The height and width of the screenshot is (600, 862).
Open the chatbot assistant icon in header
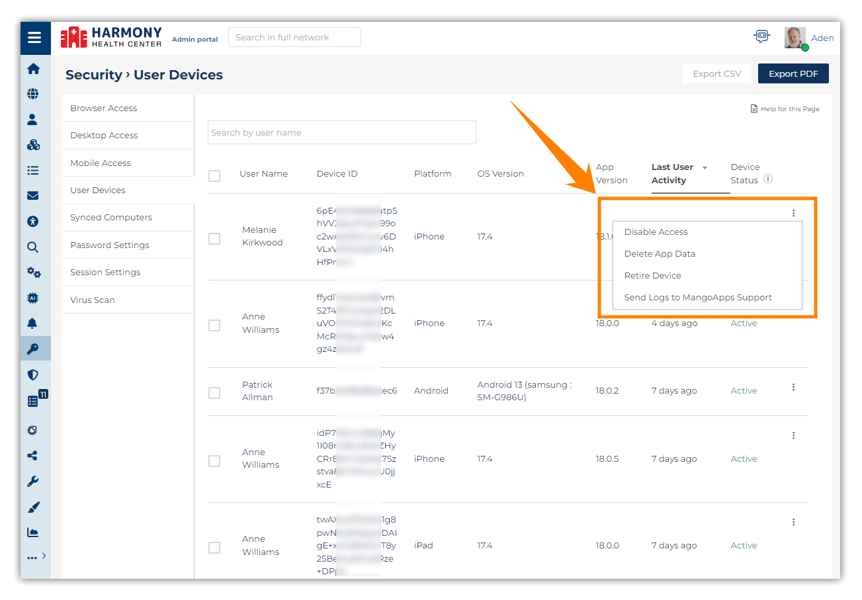pyautogui.click(x=762, y=37)
